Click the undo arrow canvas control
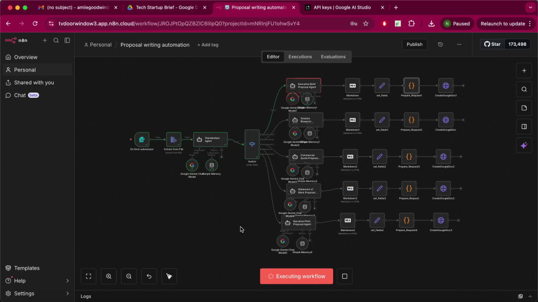538x302 pixels. [x=149, y=276]
